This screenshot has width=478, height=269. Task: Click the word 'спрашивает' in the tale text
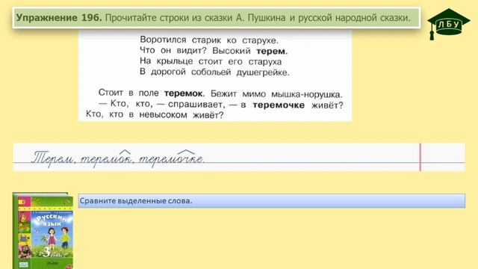196,105
